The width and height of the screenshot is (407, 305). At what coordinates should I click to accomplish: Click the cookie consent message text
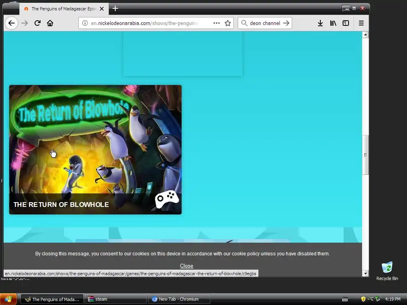coord(182,254)
